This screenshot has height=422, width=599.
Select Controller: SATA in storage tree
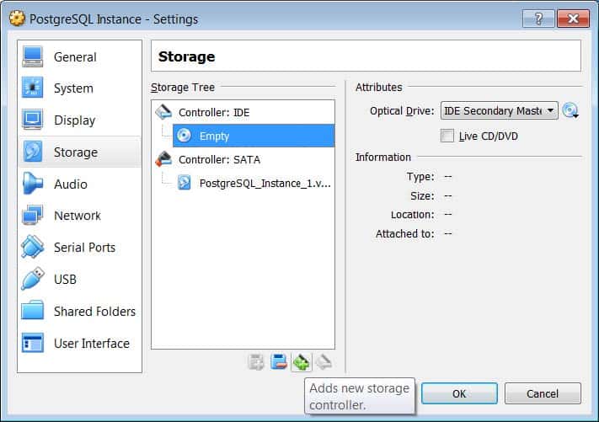click(243, 159)
